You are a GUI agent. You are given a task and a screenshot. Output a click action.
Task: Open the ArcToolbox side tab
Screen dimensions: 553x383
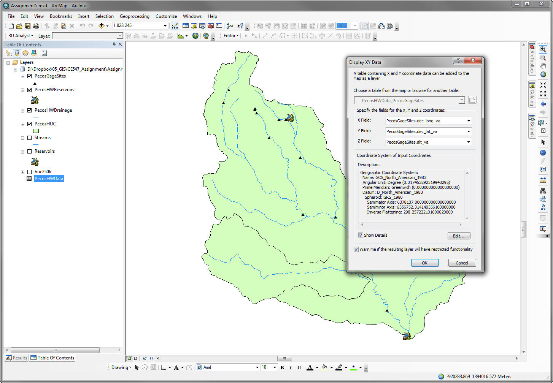(x=532, y=58)
